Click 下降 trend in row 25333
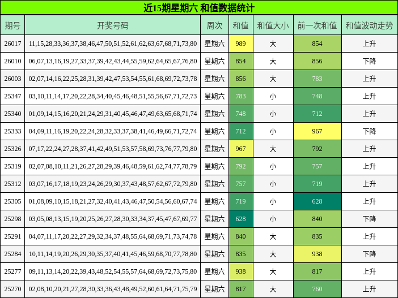Image resolution: width=398 pixels, height=298 pixels. [369, 131]
